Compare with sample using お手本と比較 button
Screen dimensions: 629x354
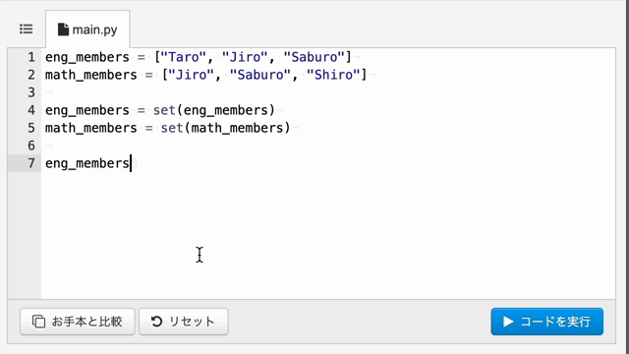(x=78, y=322)
